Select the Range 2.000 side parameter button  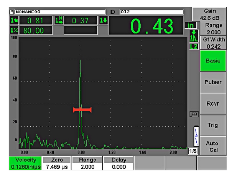click(x=213, y=28)
